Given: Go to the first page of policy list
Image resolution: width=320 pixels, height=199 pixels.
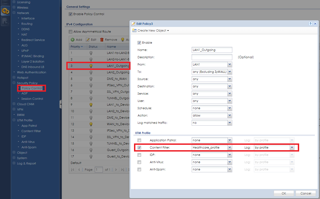Looking at the screenshot, I should click(x=73, y=170).
